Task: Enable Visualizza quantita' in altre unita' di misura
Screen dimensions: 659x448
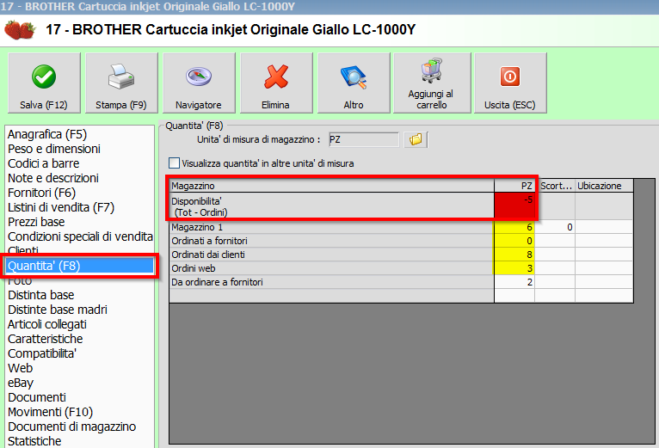Action: (x=174, y=163)
